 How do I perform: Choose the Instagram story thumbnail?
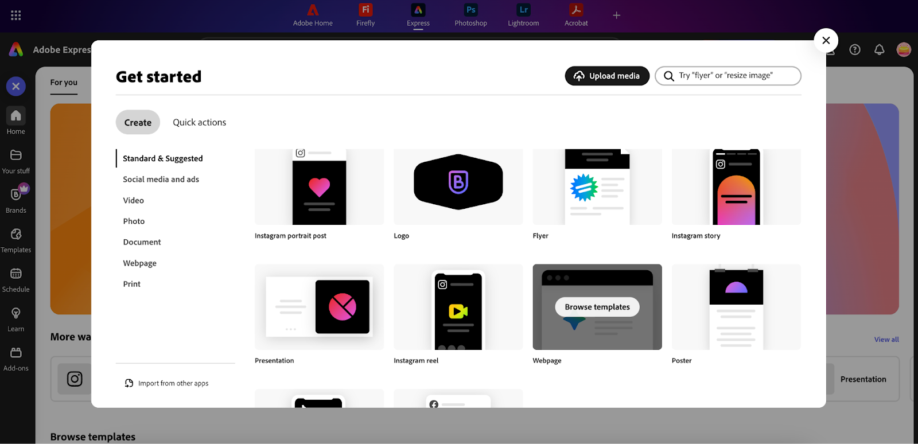pyautogui.click(x=736, y=187)
